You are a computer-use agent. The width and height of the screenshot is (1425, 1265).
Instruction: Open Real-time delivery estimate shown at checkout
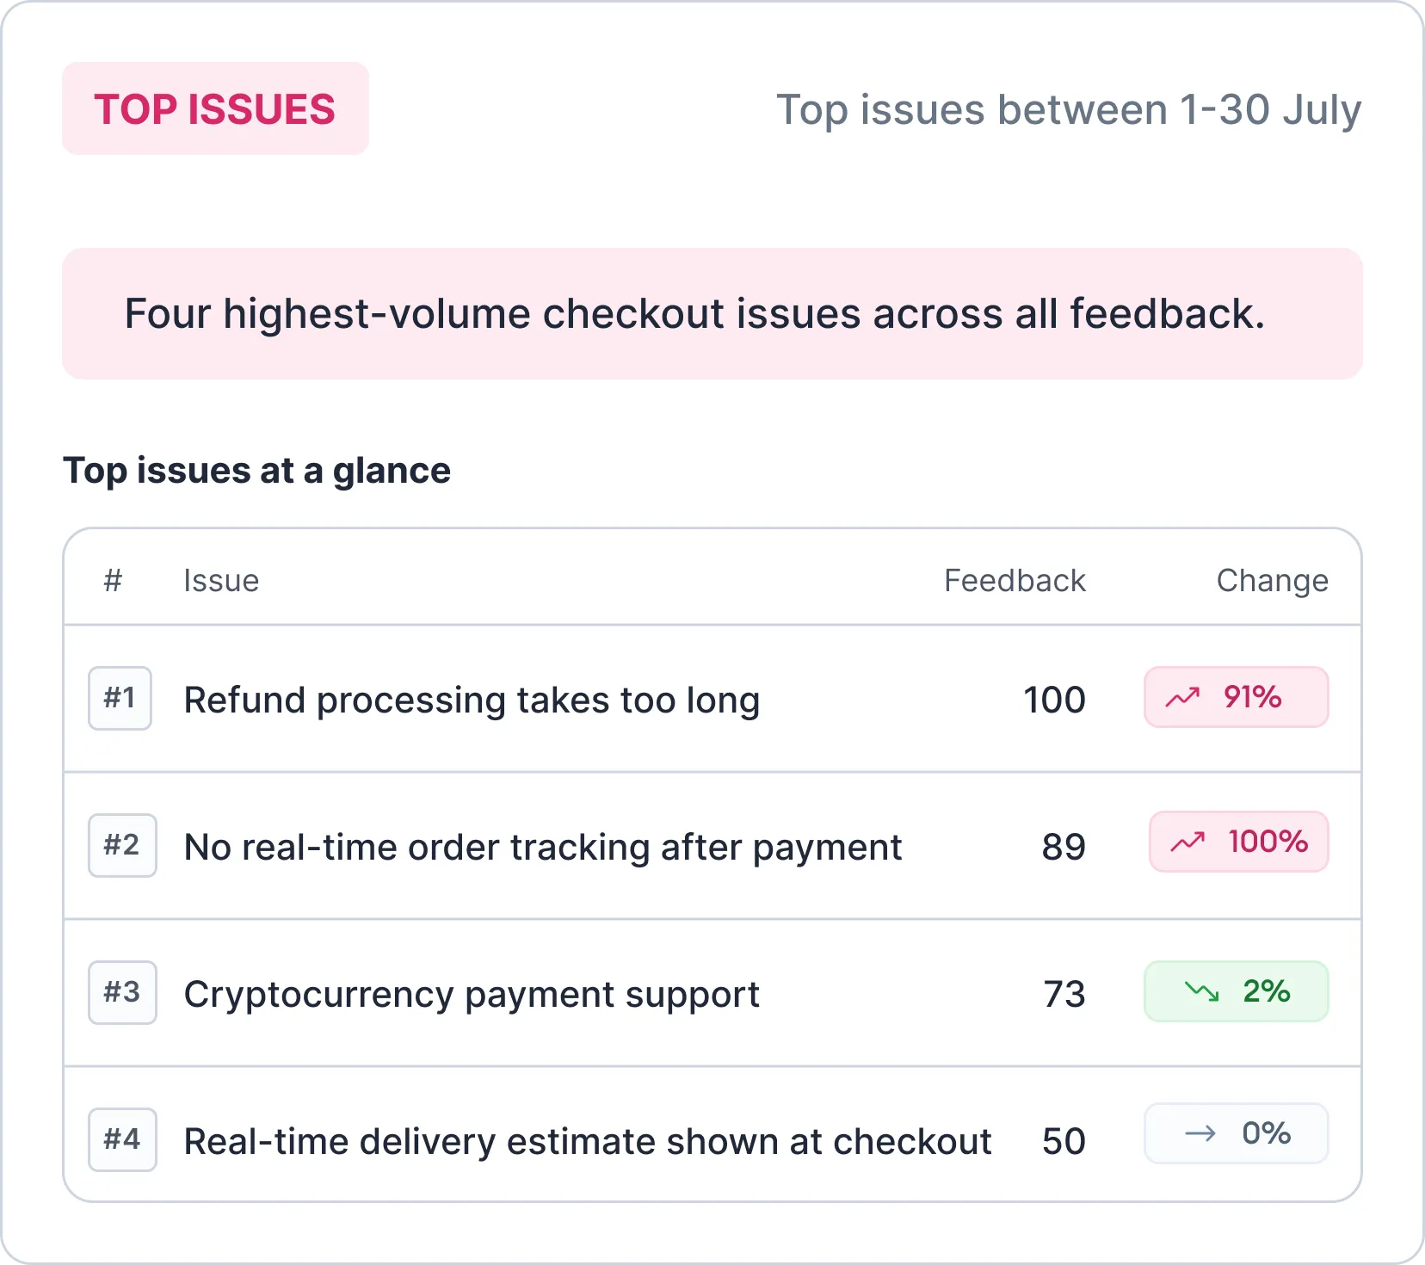(588, 1142)
